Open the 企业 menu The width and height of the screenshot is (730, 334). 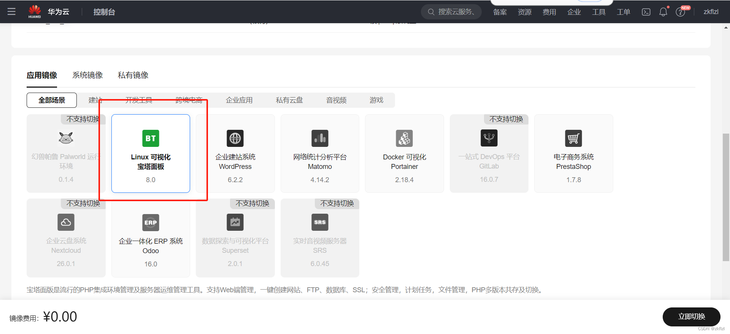pyautogui.click(x=574, y=12)
